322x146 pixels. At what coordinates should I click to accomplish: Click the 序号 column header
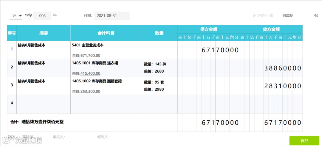[x=12, y=33]
